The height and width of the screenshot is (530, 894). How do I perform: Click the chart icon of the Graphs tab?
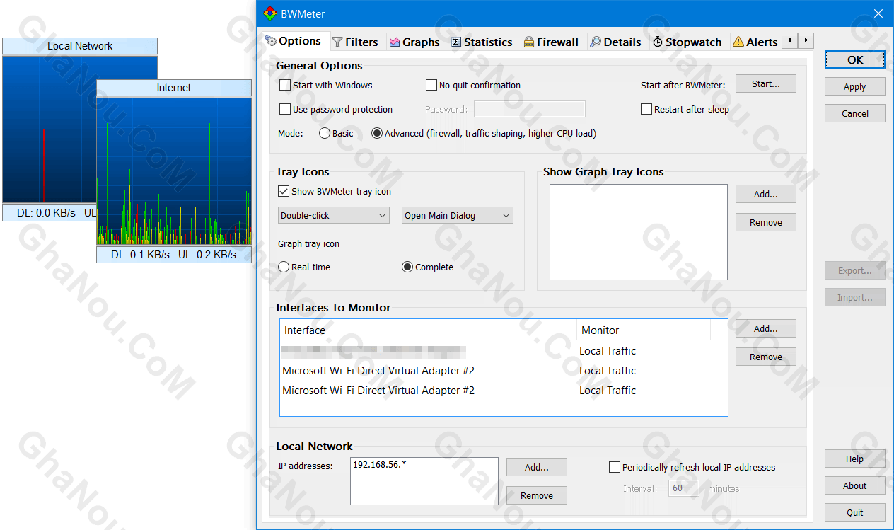395,42
